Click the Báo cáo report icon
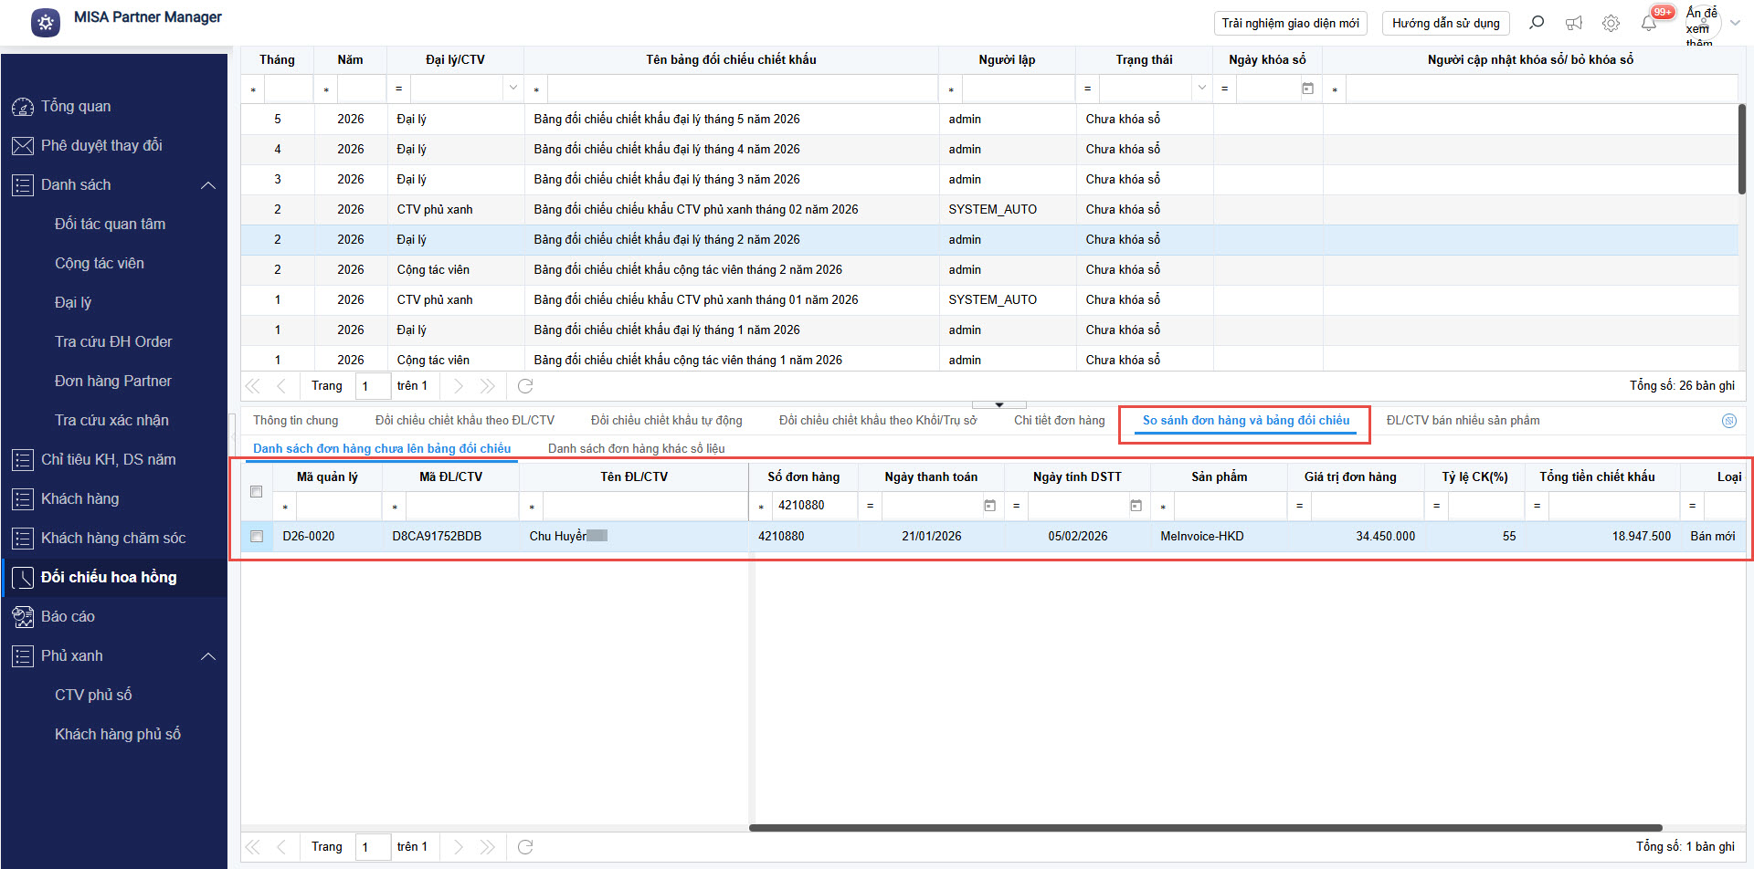The image size is (1754, 869). click(x=22, y=617)
